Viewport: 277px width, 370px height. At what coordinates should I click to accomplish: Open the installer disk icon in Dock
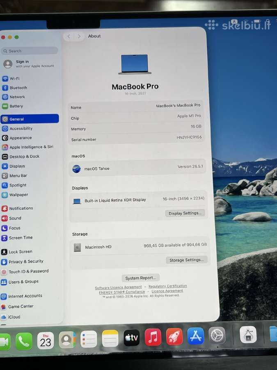pyautogui.click(x=248, y=334)
